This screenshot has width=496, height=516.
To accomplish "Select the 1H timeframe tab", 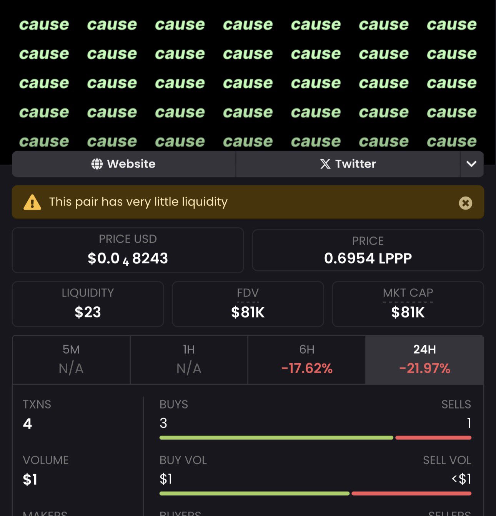I will 189,360.
